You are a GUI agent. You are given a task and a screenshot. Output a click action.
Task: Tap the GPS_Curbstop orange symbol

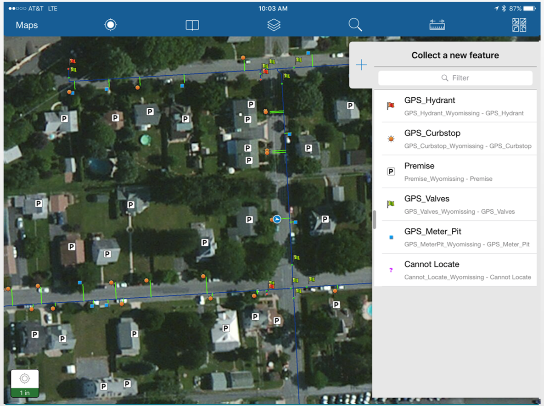click(391, 138)
